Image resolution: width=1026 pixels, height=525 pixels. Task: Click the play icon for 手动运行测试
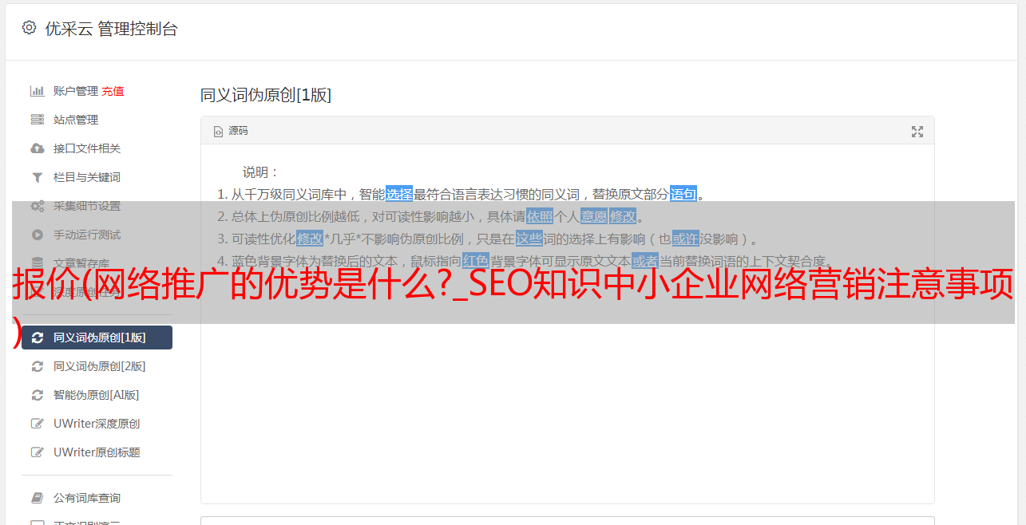coord(37,235)
